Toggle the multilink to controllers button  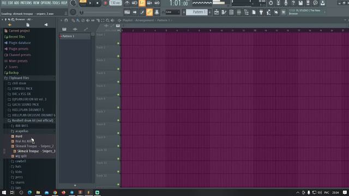[x=157, y=12]
